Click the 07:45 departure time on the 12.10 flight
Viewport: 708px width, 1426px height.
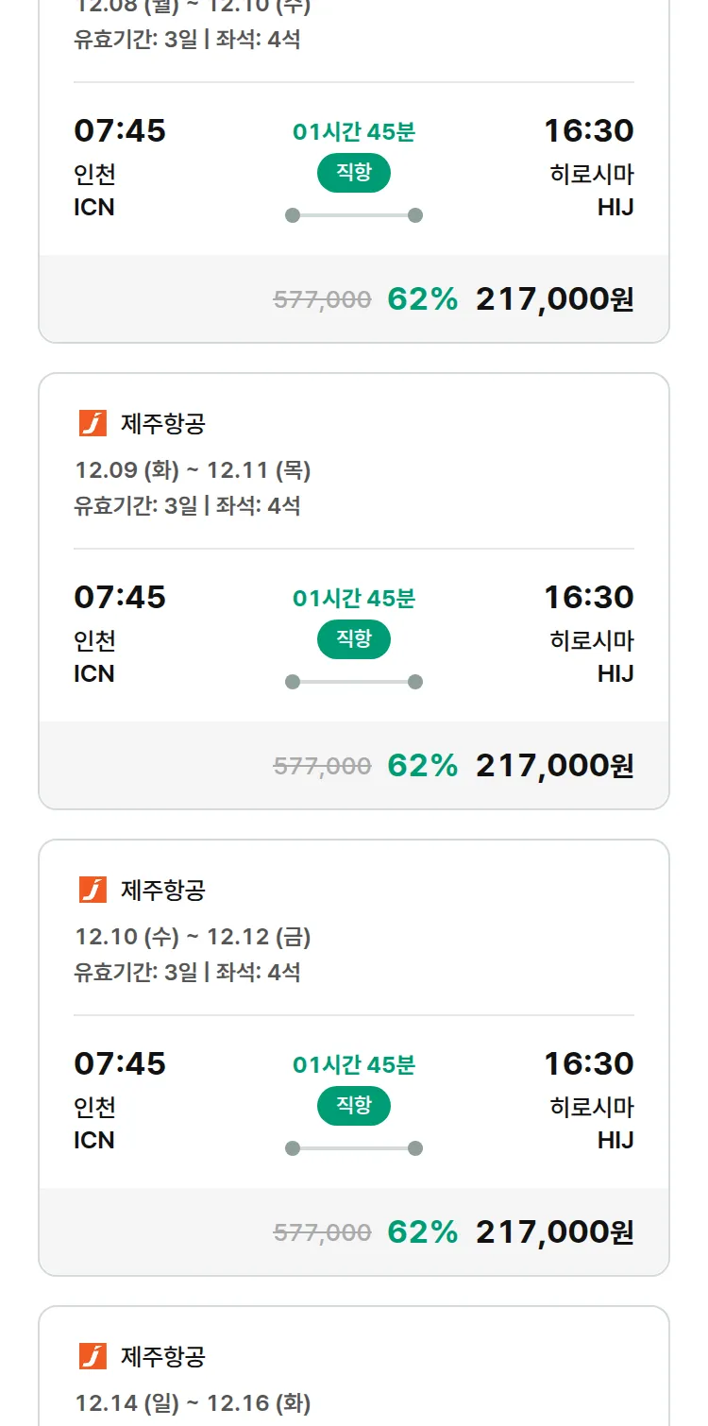pos(120,1063)
